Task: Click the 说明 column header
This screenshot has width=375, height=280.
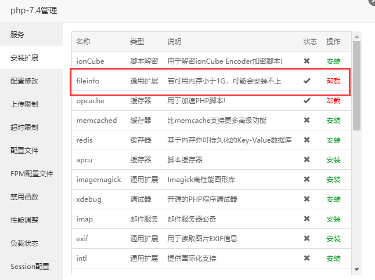Action: tap(174, 42)
